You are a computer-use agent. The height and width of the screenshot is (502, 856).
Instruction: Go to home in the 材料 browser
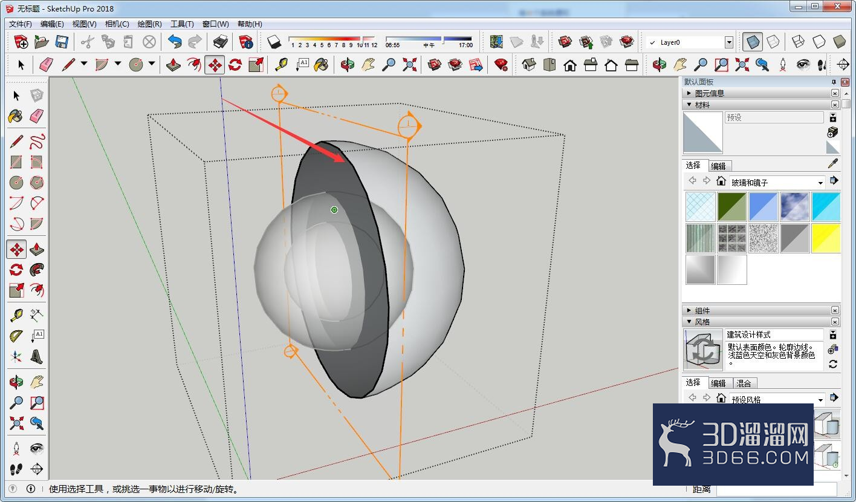721,180
